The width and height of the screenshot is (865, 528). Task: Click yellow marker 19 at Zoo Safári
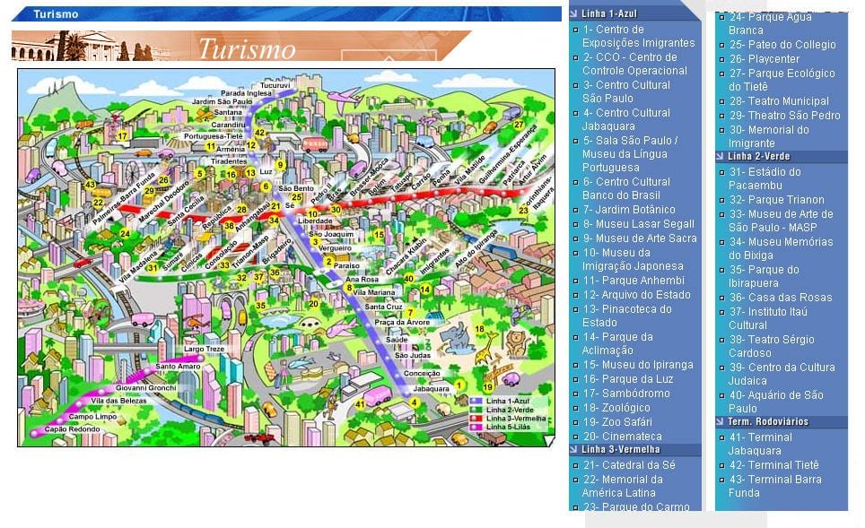pyautogui.click(x=487, y=387)
